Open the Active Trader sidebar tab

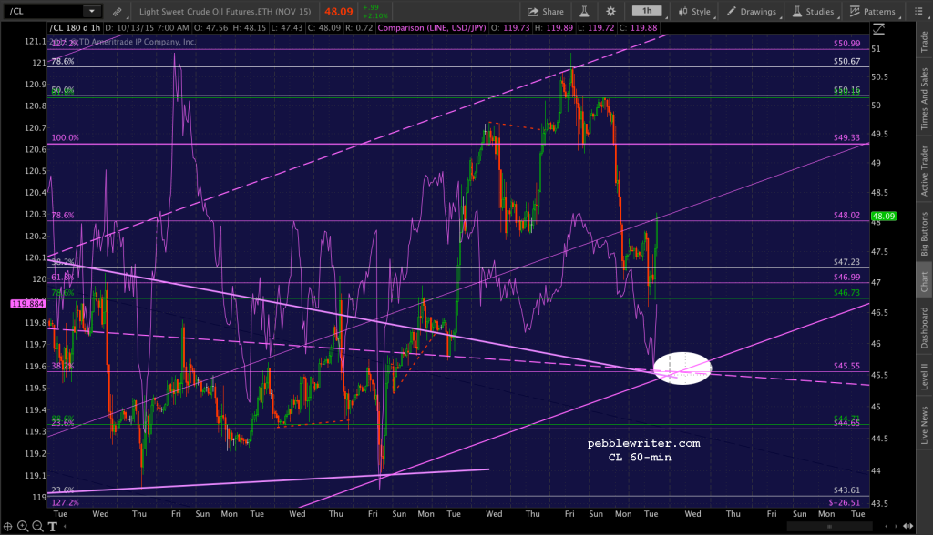924,171
